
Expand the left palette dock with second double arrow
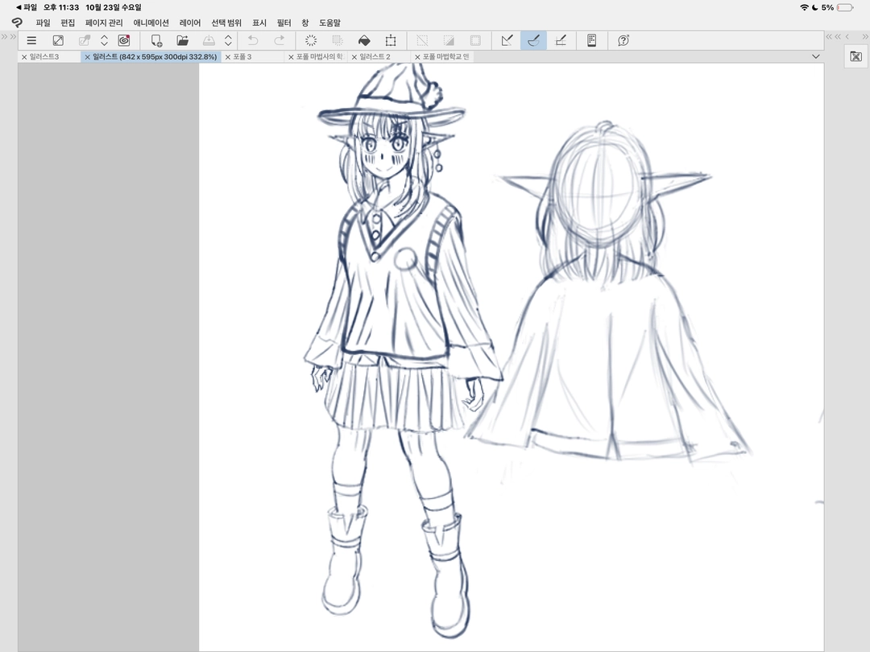[13, 36]
